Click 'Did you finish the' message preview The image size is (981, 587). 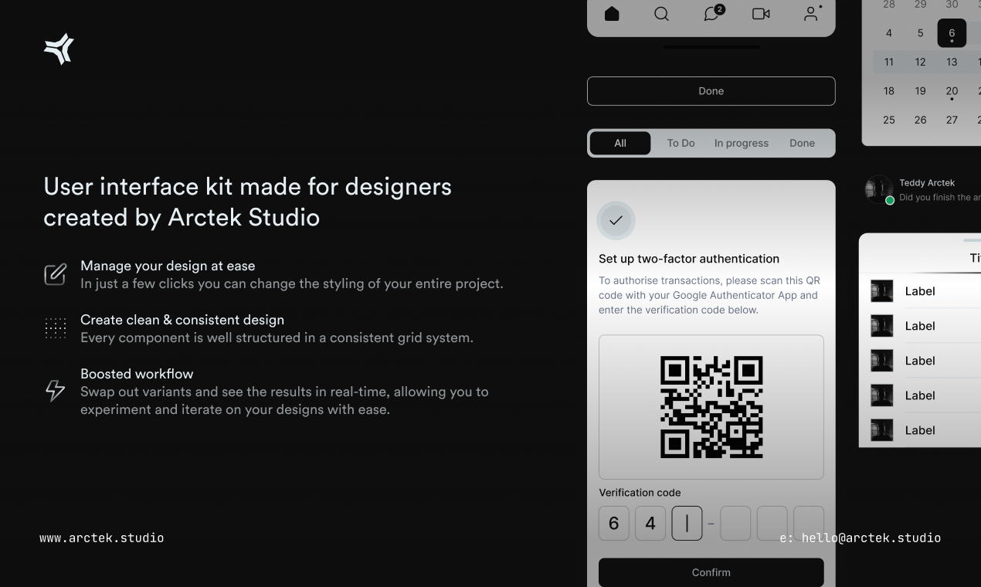pos(940,198)
